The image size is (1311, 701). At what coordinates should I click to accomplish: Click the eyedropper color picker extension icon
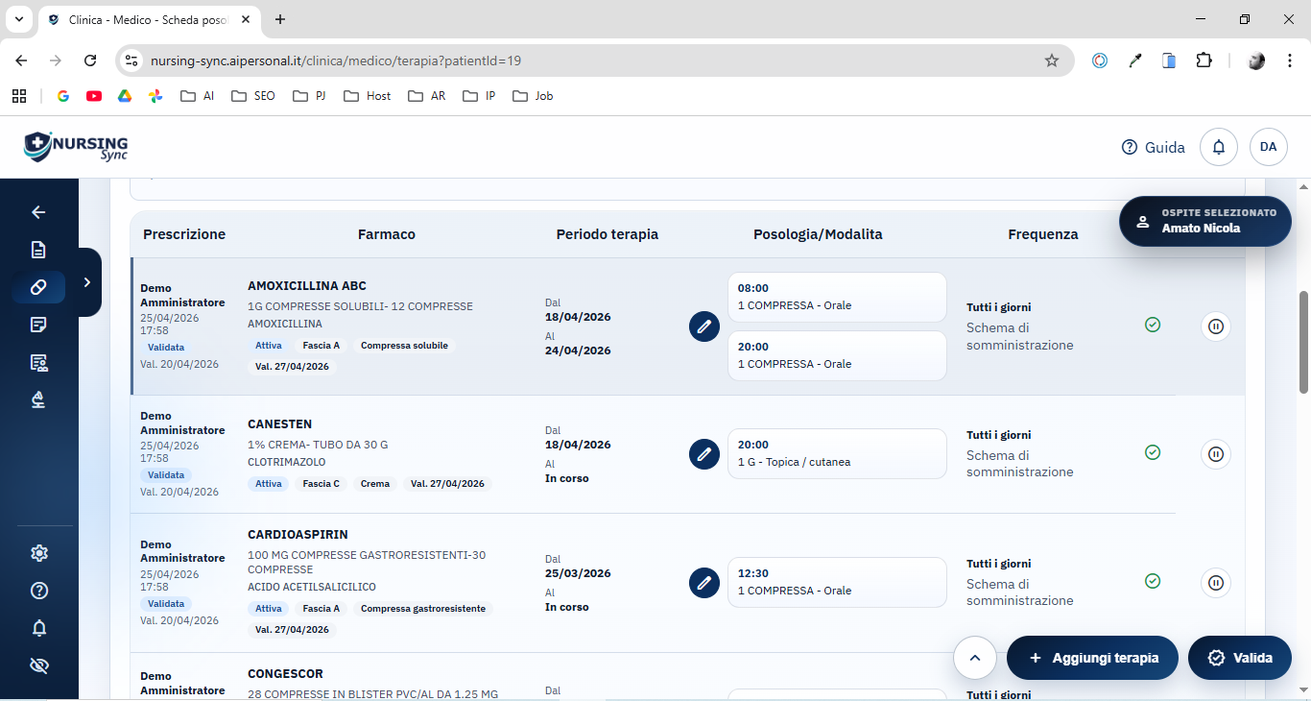[x=1135, y=60]
